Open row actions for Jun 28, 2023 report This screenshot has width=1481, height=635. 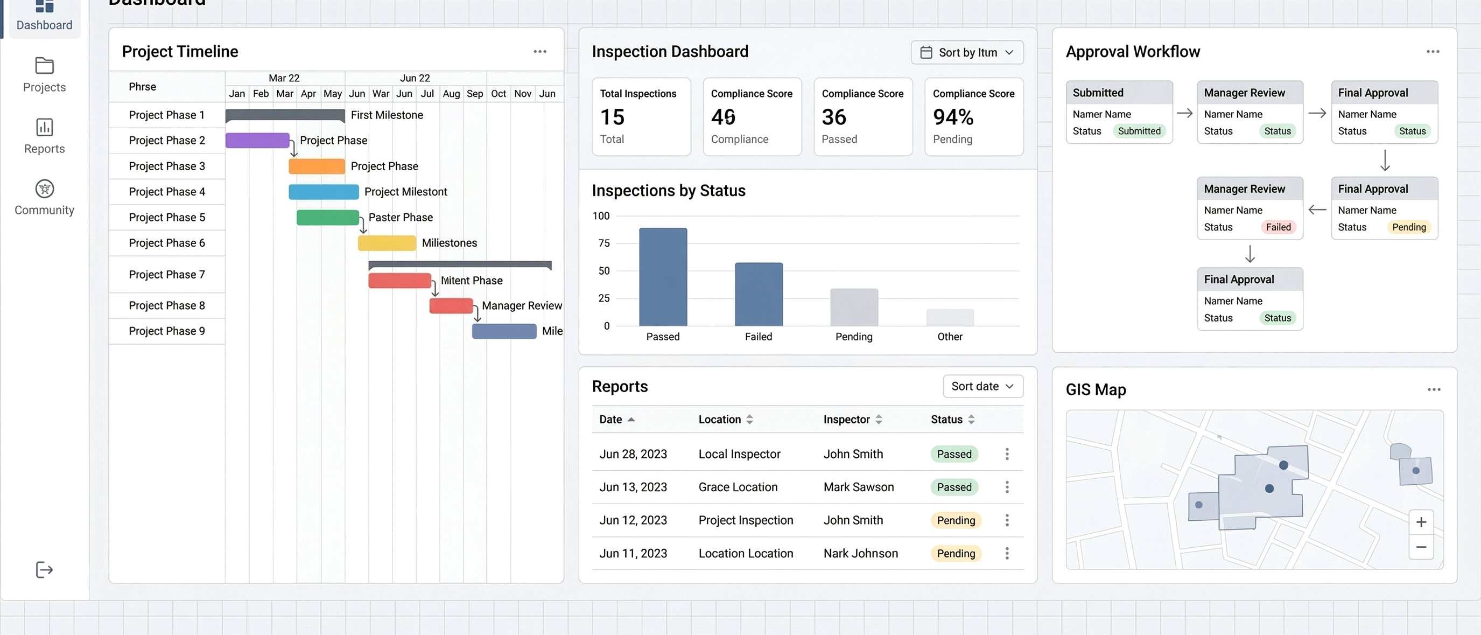coord(1007,454)
